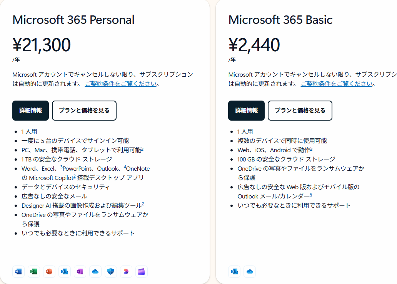Image resolution: width=397 pixels, height=284 pixels.
Task: Open 詳細情報 for Microsoft 365 Basic
Action: [246, 111]
